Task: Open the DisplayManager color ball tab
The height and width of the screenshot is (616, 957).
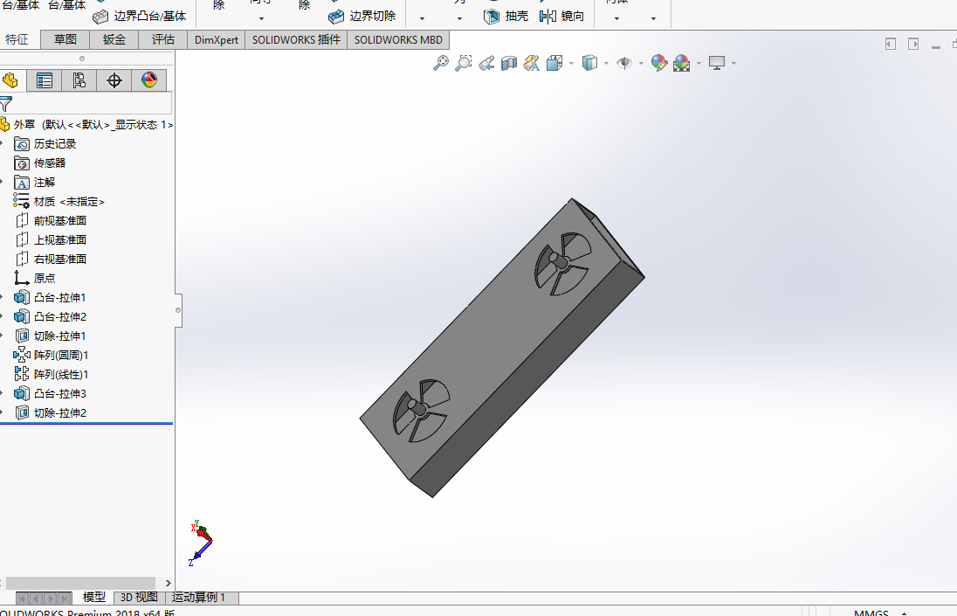Action: (149, 80)
